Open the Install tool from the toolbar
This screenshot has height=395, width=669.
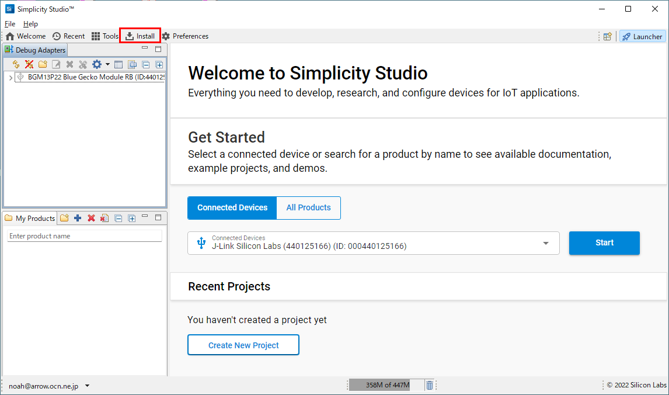140,36
